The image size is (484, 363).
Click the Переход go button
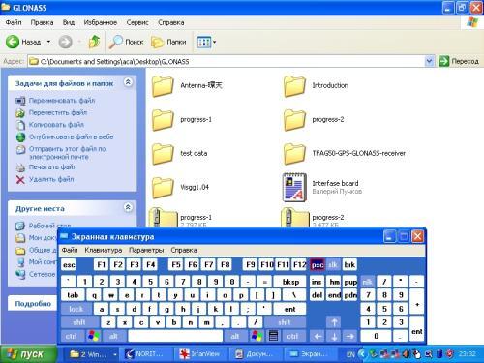[x=459, y=61]
